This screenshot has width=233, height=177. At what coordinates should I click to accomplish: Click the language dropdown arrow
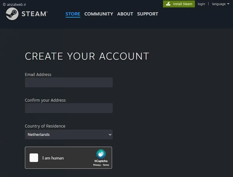[x=228, y=4]
